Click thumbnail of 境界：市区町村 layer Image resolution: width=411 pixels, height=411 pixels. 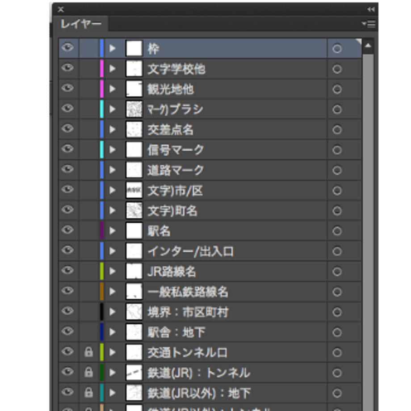[134, 312]
